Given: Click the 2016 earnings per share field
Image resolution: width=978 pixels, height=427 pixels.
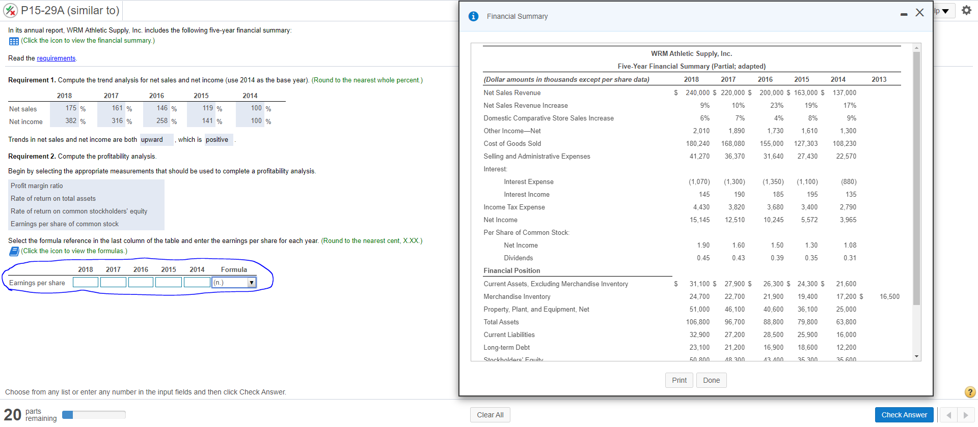Looking at the screenshot, I should [141, 282].
